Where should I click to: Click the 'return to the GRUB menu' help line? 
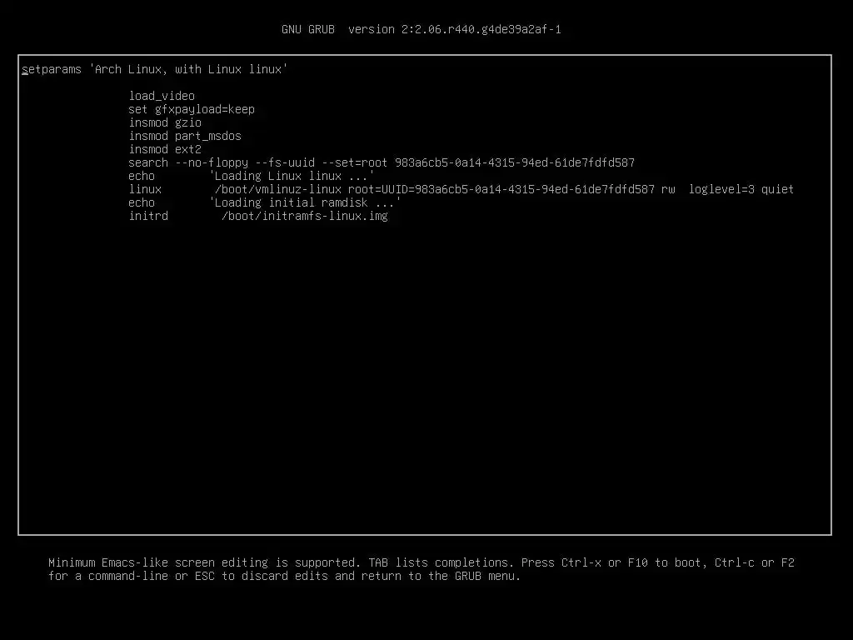click(x=285, y=576)
